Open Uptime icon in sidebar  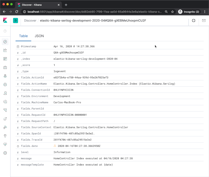click(5, 119)
